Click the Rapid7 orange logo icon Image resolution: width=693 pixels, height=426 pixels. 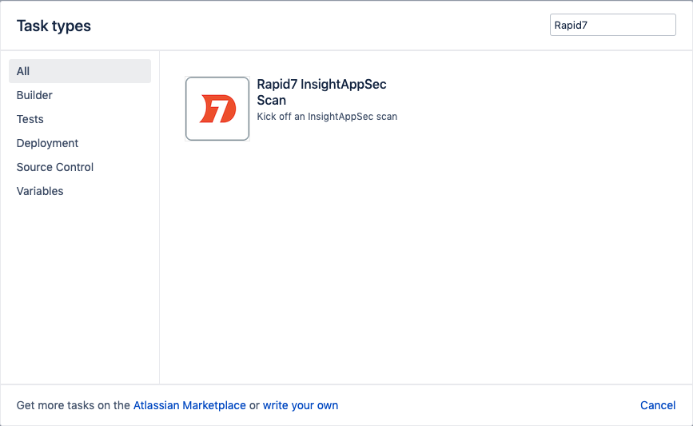pos(217,109)
